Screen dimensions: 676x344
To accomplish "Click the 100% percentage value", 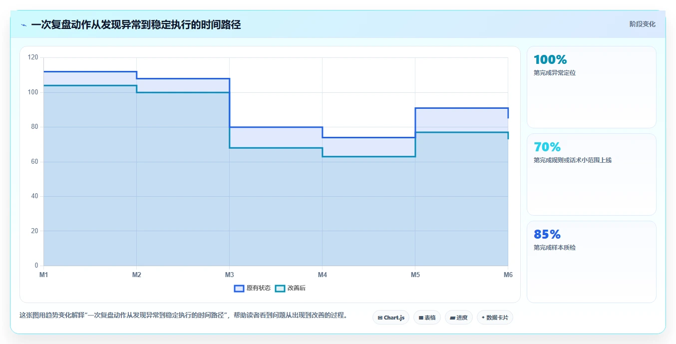I will tap(550, 60).
